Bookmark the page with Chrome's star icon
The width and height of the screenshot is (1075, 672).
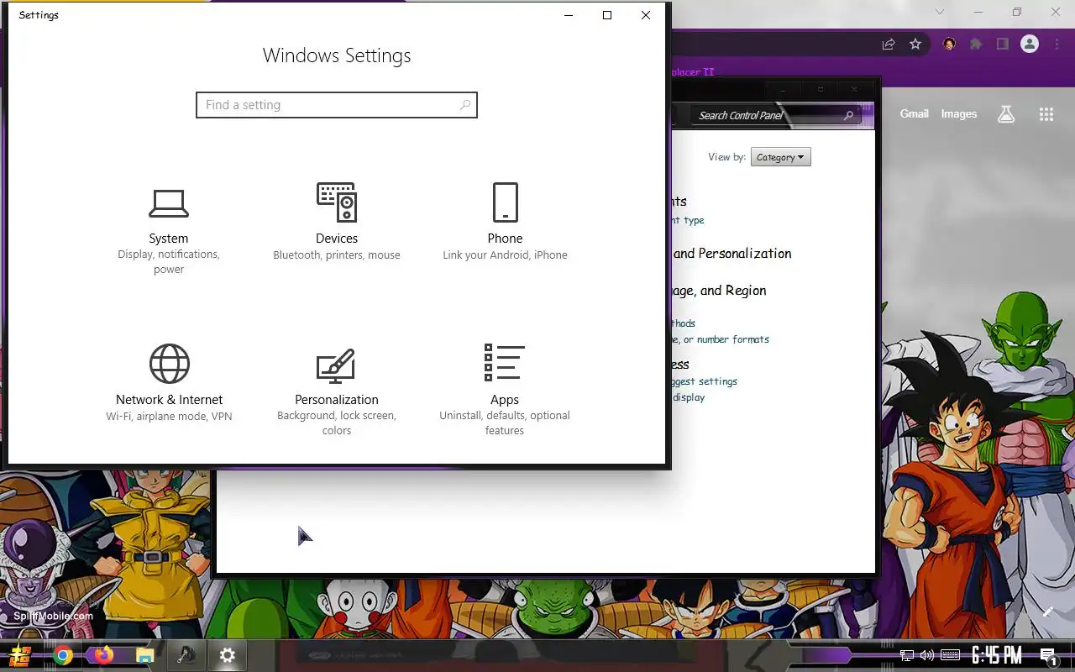[x=915, y=44]
